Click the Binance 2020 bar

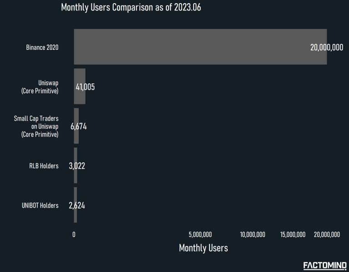[200, 47]
